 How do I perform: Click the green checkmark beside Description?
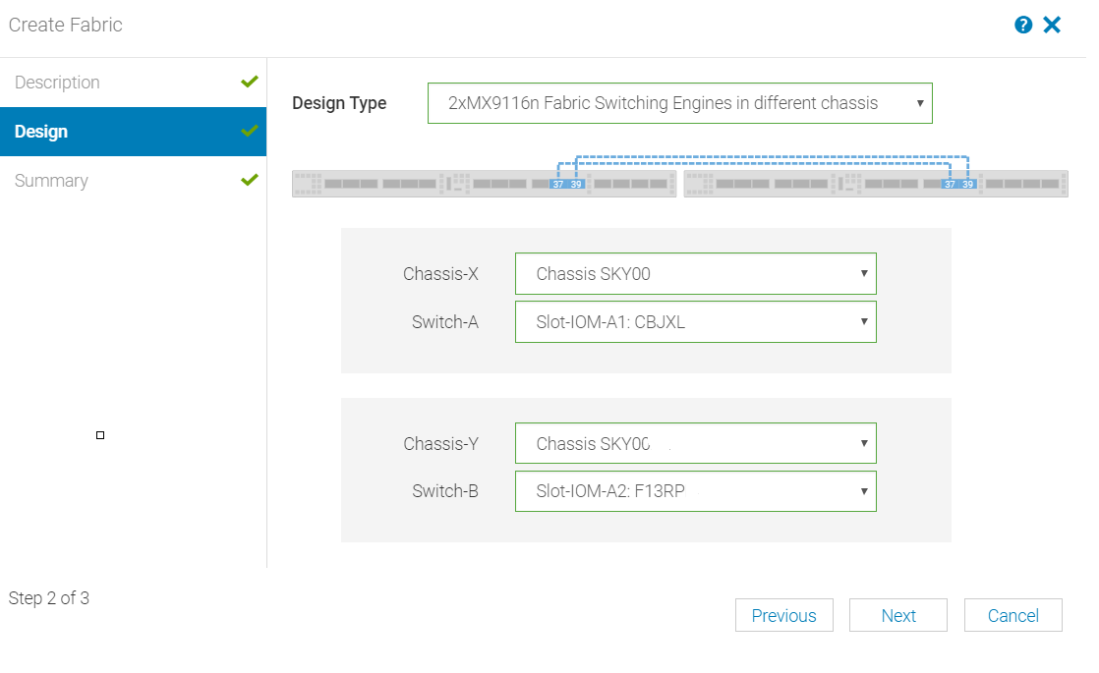[x=250, y=82]
